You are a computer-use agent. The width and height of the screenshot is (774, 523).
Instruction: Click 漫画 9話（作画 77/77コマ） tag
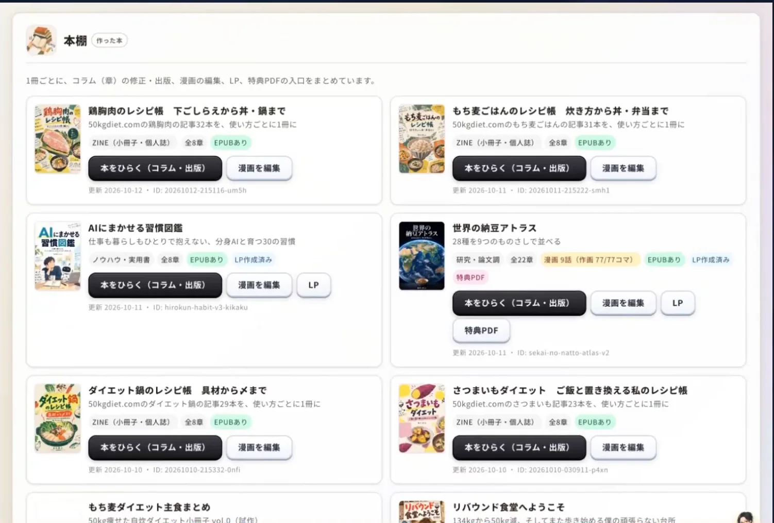tap(590, 260)
